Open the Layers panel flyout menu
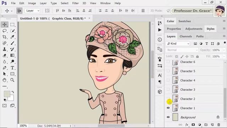Screen dimensions: 227x128 point(224,36)
